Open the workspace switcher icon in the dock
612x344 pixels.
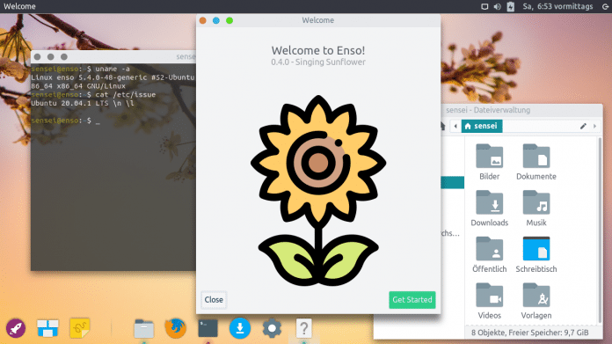[47, 328]
